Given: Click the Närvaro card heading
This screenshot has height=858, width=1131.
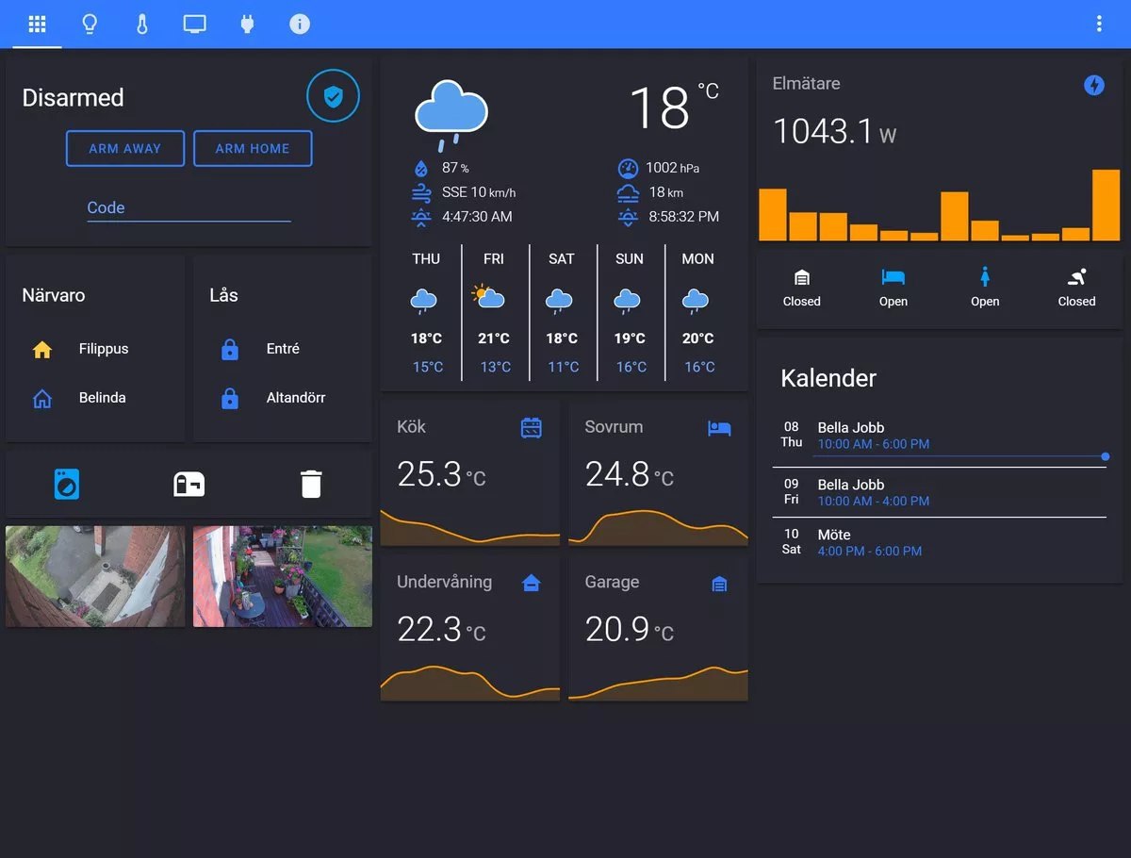Looking at the screenshot, I should [x=54, y=295].
